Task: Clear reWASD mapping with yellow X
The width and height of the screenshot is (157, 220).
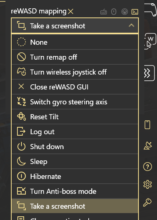Action: coord(71,12)
